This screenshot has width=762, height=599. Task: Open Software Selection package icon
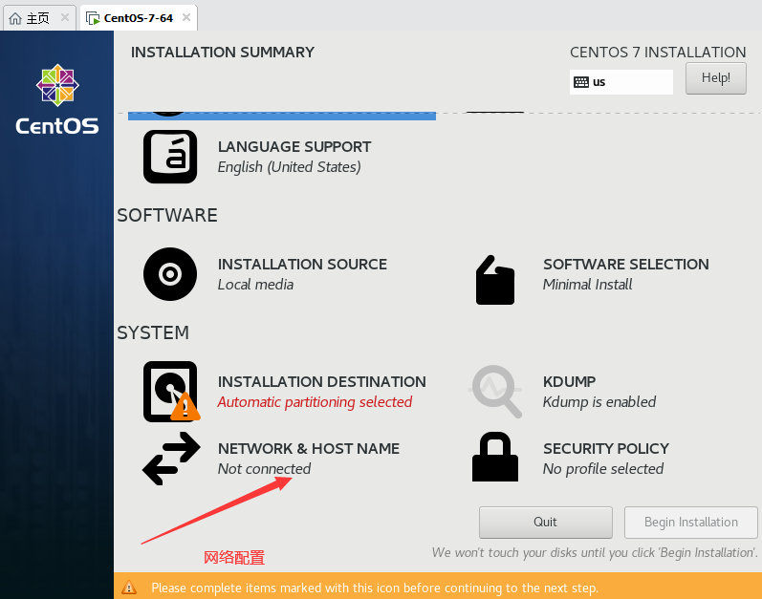tap(494, 280)
